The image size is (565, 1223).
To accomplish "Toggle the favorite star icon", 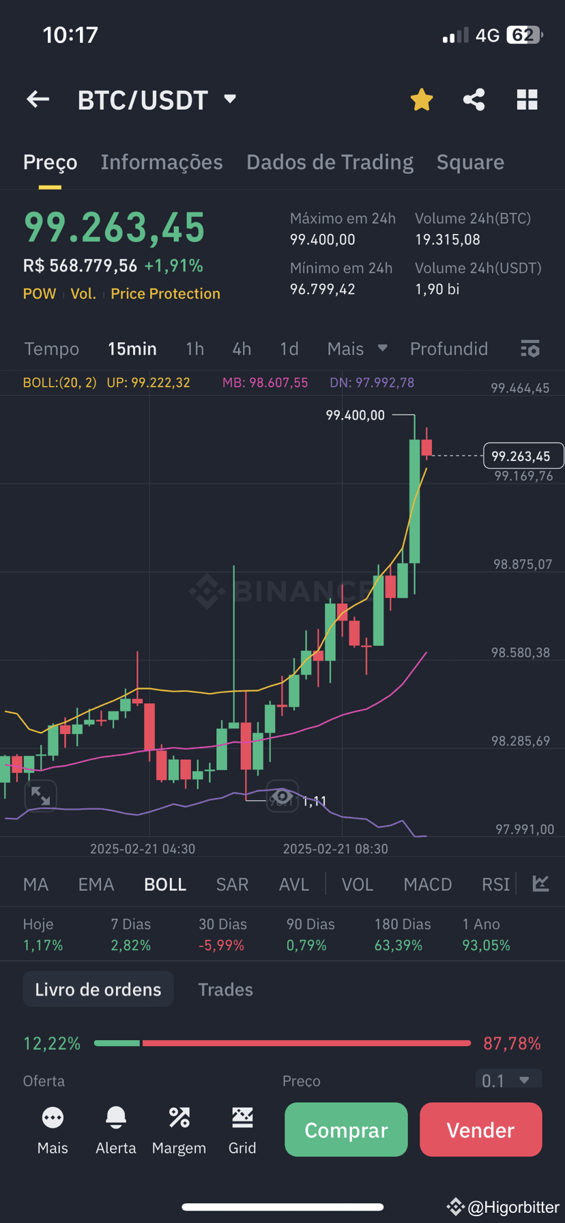I will (422, 100).
